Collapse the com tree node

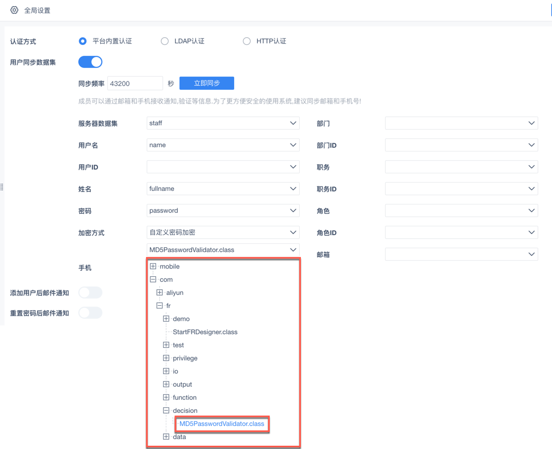[153, 279]
